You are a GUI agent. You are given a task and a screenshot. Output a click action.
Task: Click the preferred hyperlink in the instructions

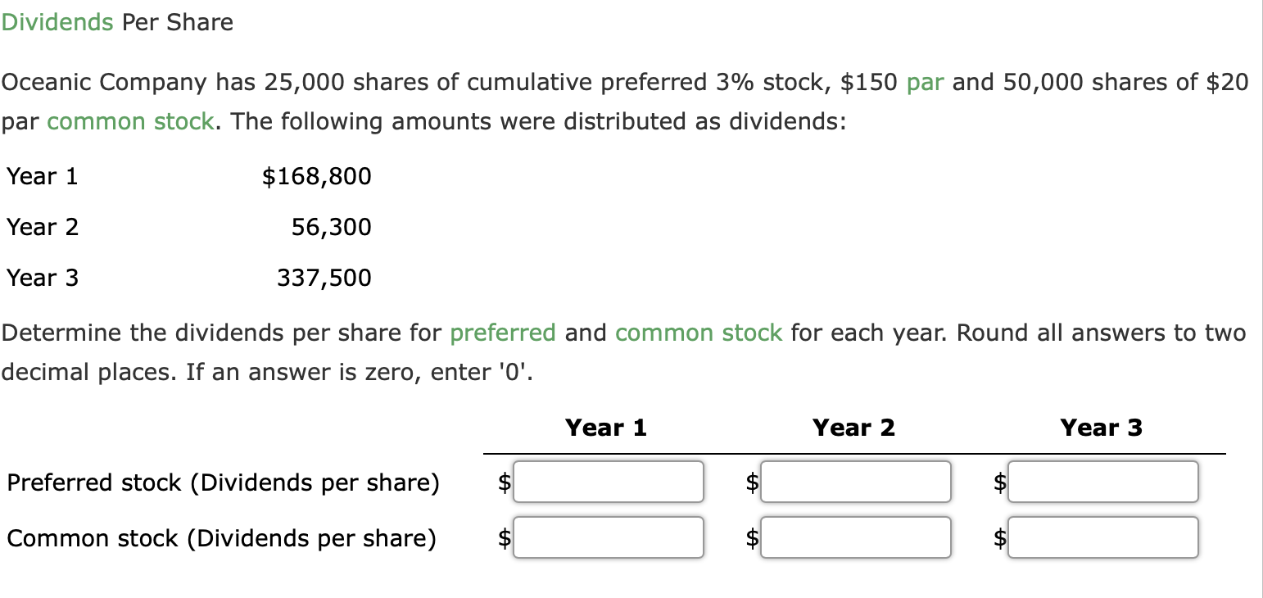[503, 333]
